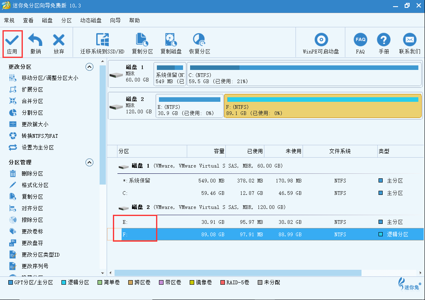The image size is (425, 300).
Task: Open the 复制磁盘 copy disk wizard
Action: coord(171,43)
